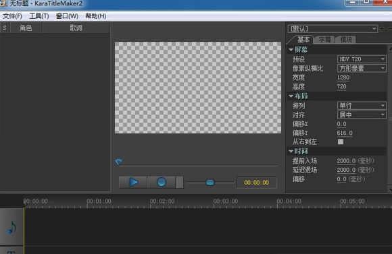Click the 00:01:00 timeline ruler mark
392x254 pixels.
(x=99, y=201)
